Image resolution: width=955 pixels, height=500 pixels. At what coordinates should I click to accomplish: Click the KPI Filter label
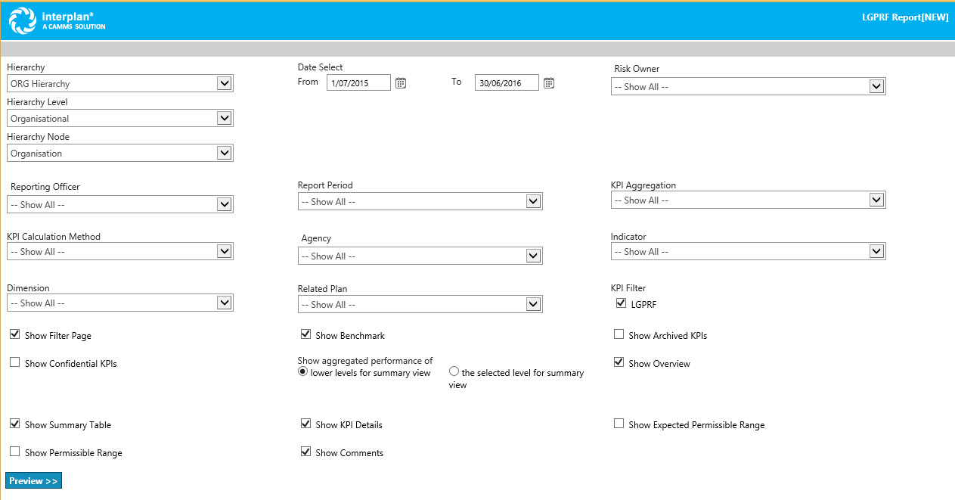click(x=628, y=288)
